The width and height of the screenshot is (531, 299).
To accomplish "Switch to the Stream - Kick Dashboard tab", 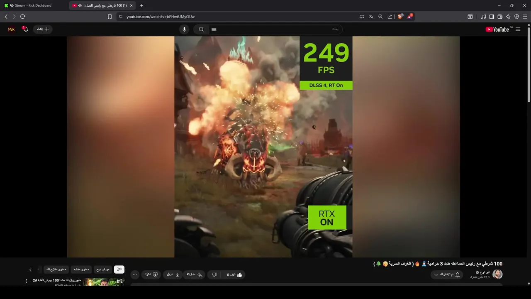I will [x=34, y=5].
